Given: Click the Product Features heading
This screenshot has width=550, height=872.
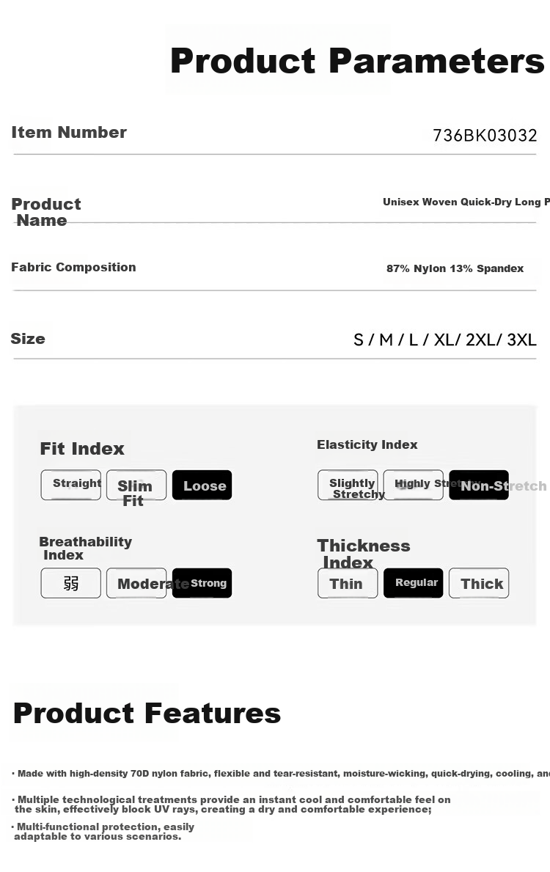Looking at the screenshot, I should tap(147, 713).
